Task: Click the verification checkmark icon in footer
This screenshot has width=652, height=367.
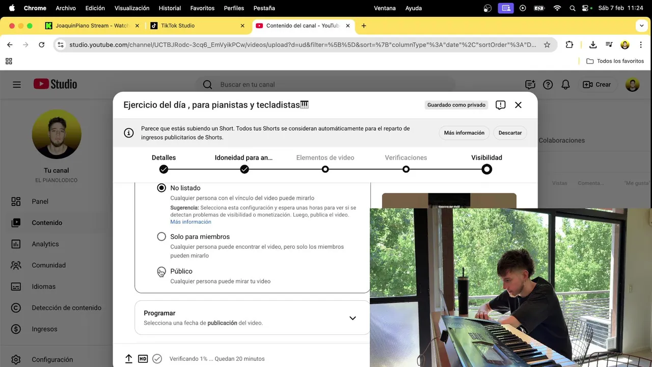Action: (157, 359)
